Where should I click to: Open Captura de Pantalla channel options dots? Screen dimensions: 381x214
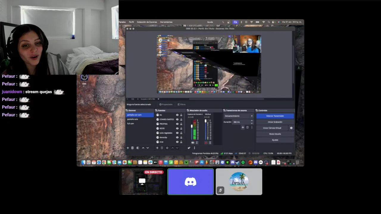click(197, 143)
